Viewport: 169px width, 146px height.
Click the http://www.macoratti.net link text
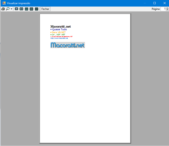[59, 38]
